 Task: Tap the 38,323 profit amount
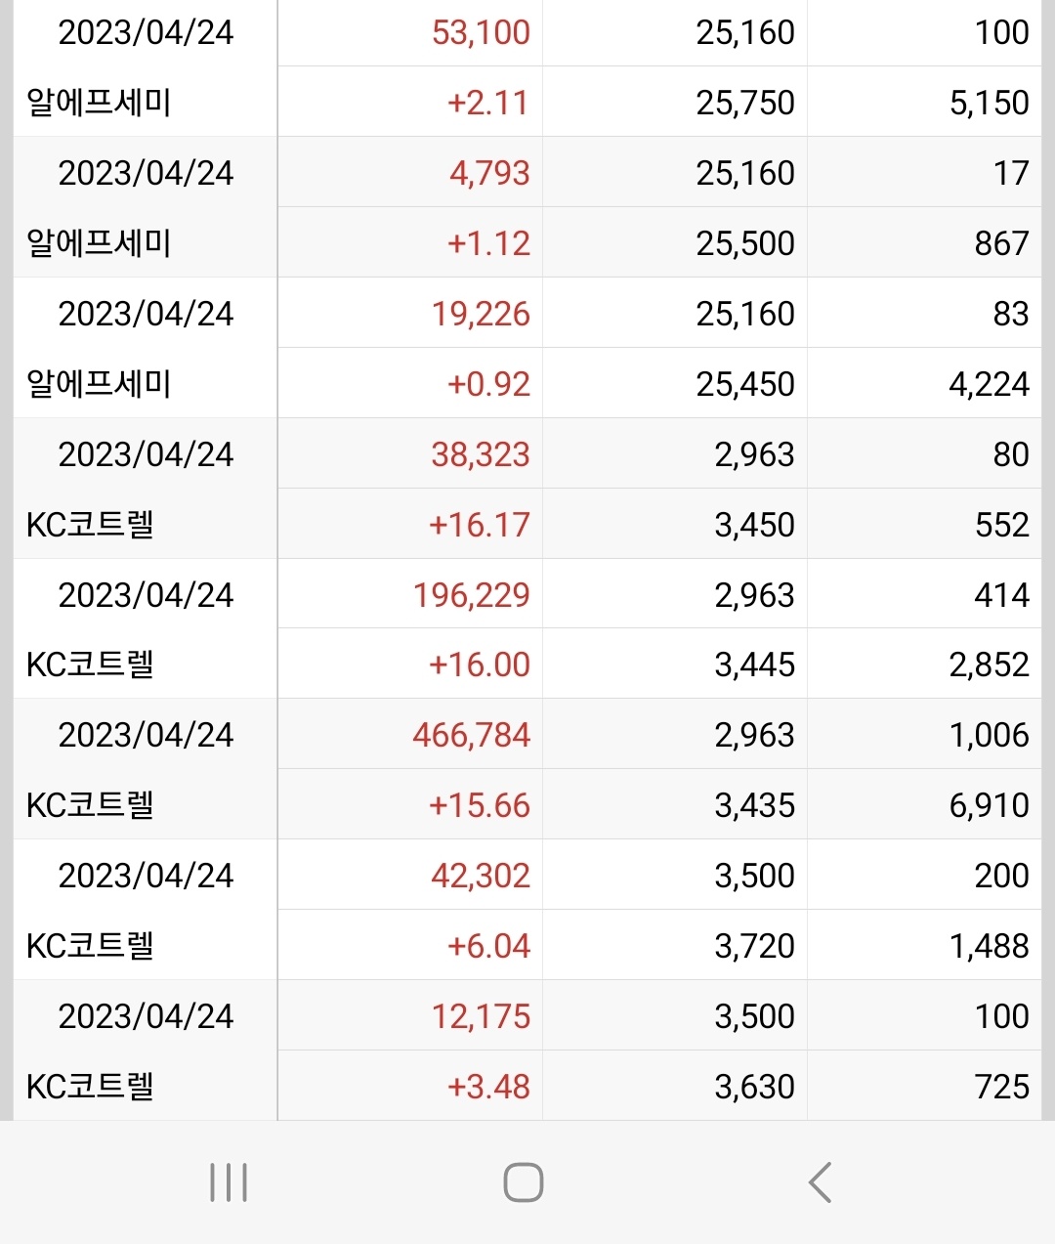(x=481, y=454)
